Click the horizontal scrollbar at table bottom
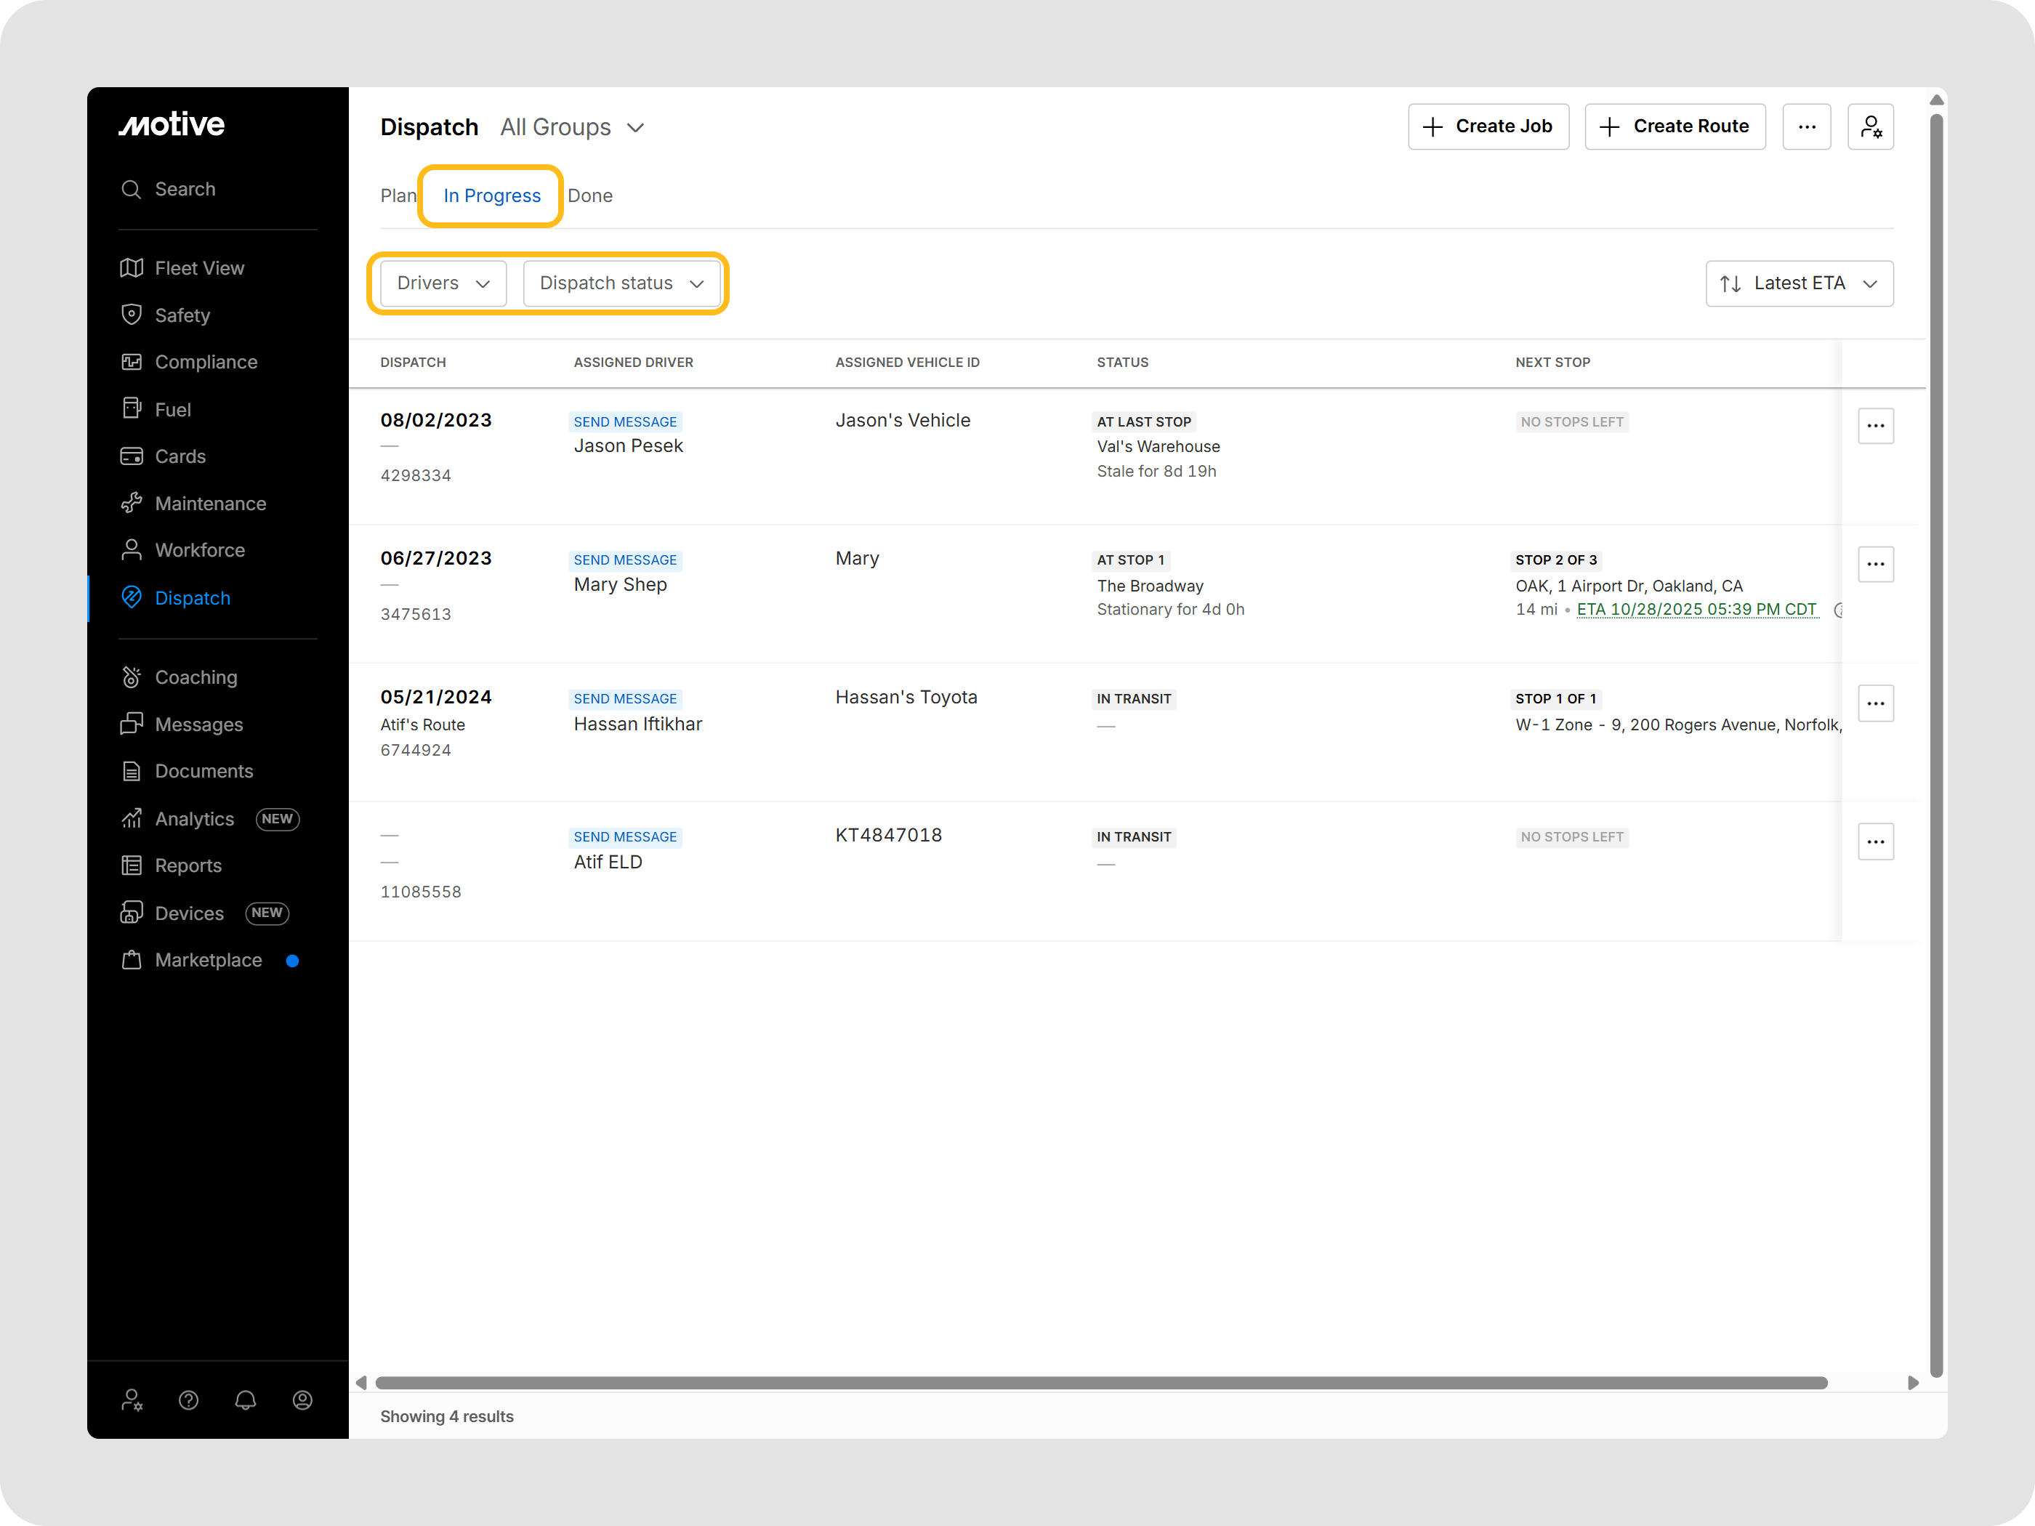Screen dimensions: 2035x1526 [1100, 1383]
